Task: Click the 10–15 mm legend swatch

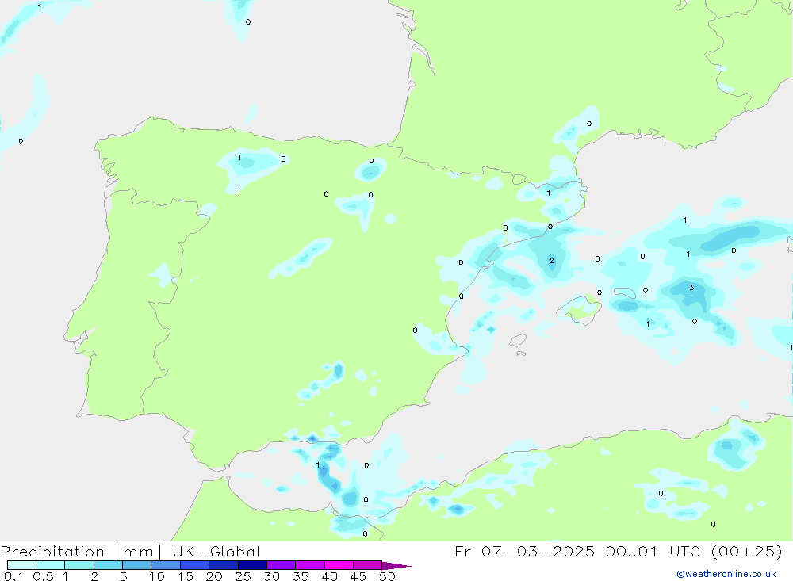Action: [x=166, y=565]
